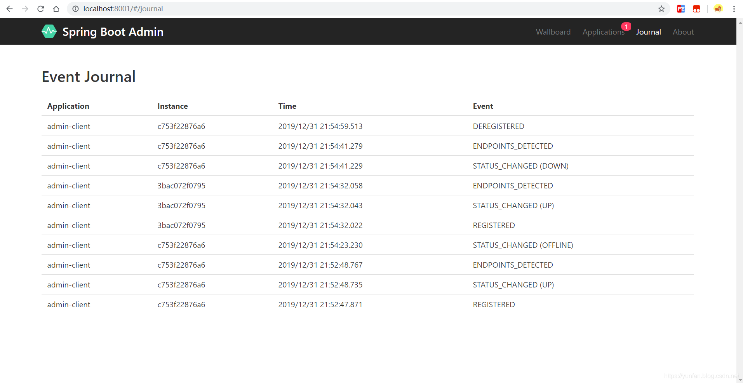This screenshot has width=743, height=383.
Task: Go to the browser home page
Action: (56, 9)
